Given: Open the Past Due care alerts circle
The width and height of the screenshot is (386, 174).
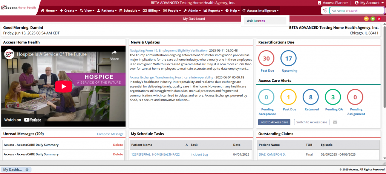Looking at the screenshot, I should click(288, 97).
